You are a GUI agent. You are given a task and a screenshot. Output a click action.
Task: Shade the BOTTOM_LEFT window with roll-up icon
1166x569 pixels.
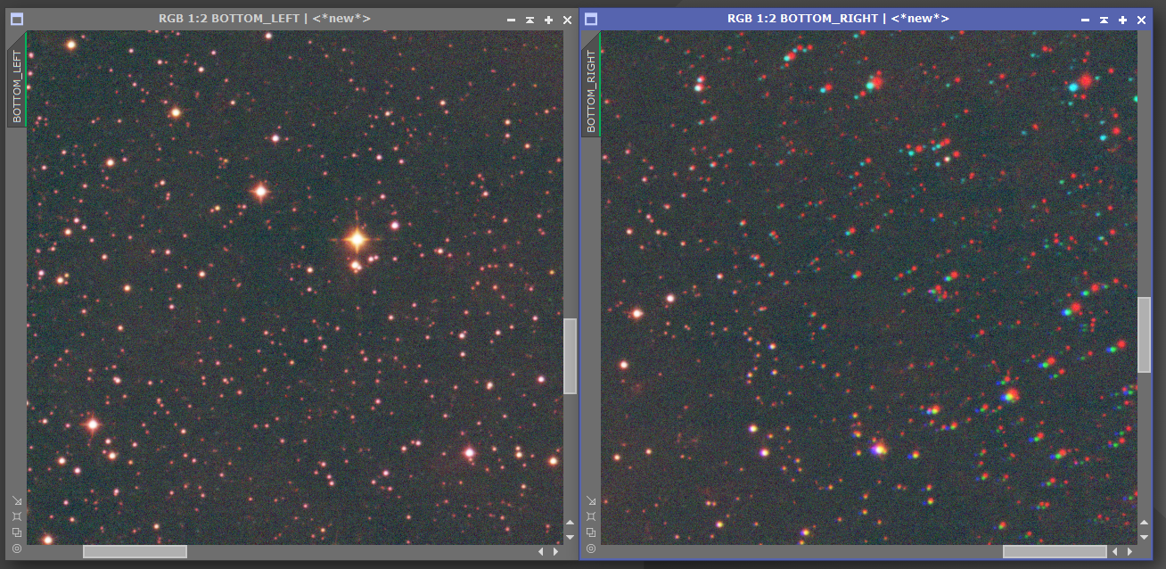click(530, 20)
